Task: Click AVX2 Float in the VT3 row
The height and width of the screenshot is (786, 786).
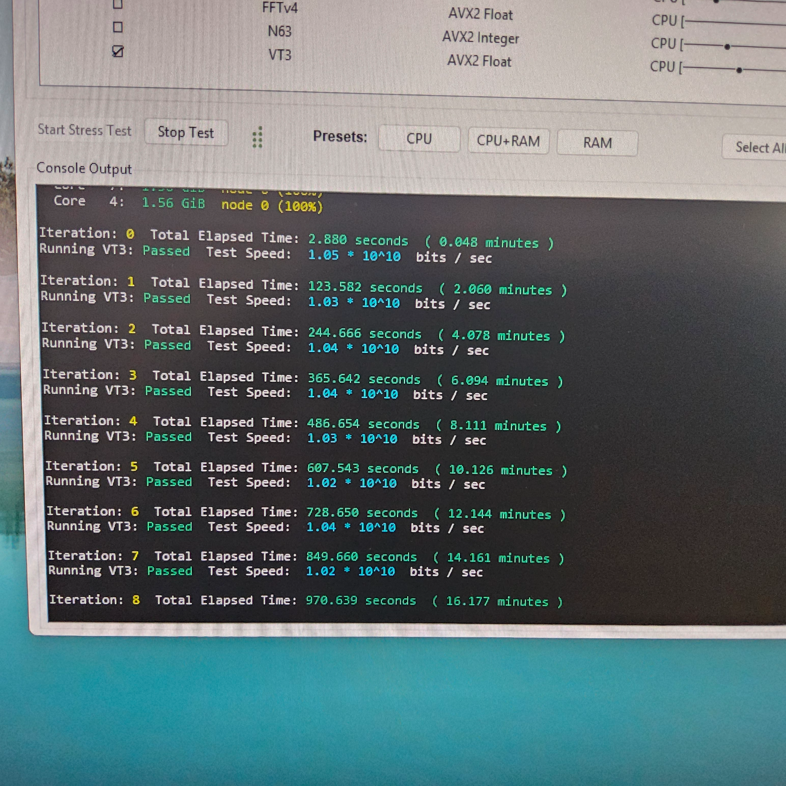Action: [x=479, y=61]
